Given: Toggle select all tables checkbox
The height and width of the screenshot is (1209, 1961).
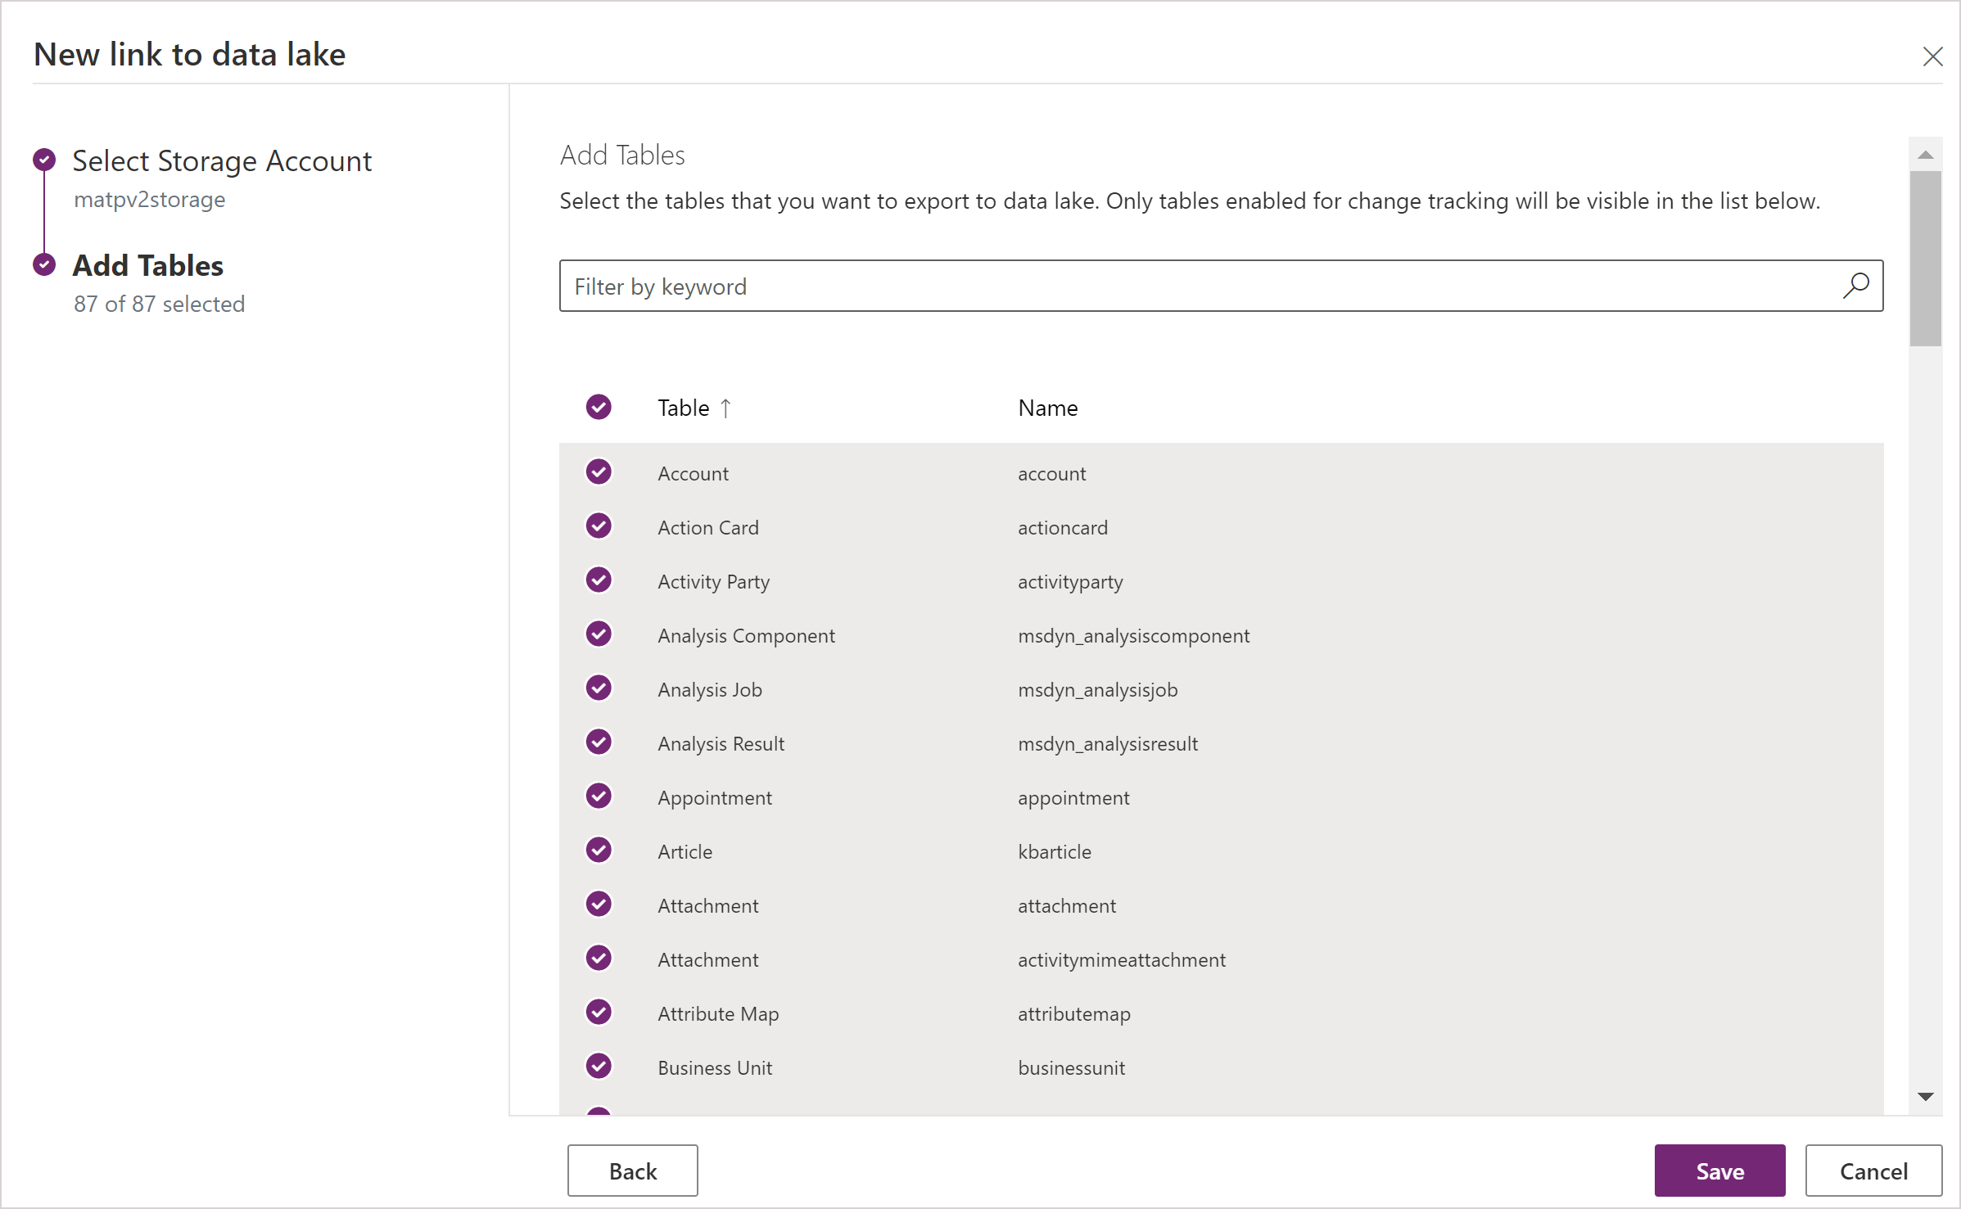Looking at the screenshot, I should point(598,408).
